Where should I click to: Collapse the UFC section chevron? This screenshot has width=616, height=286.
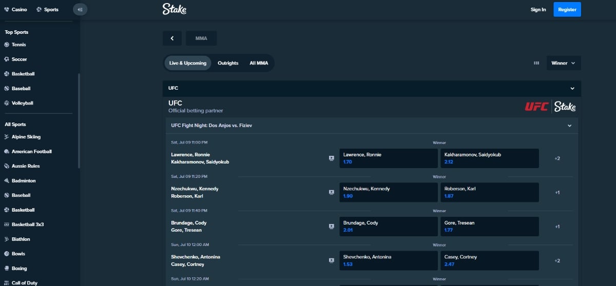[572, 88]
